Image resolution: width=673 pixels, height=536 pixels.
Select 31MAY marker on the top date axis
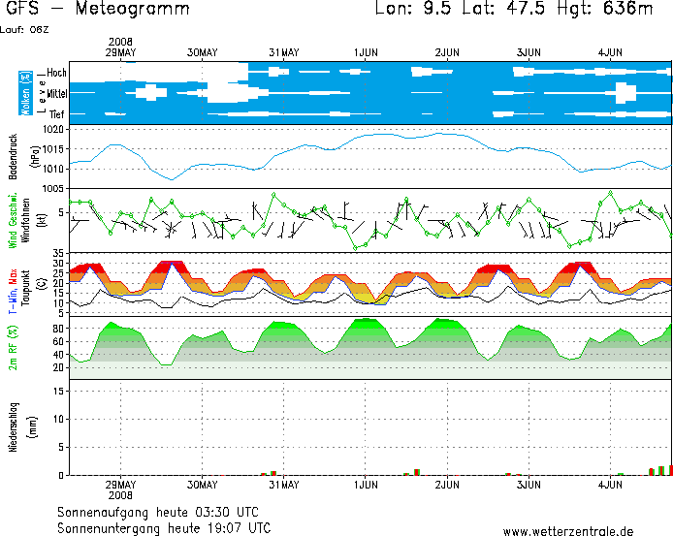tap(284, 51)
